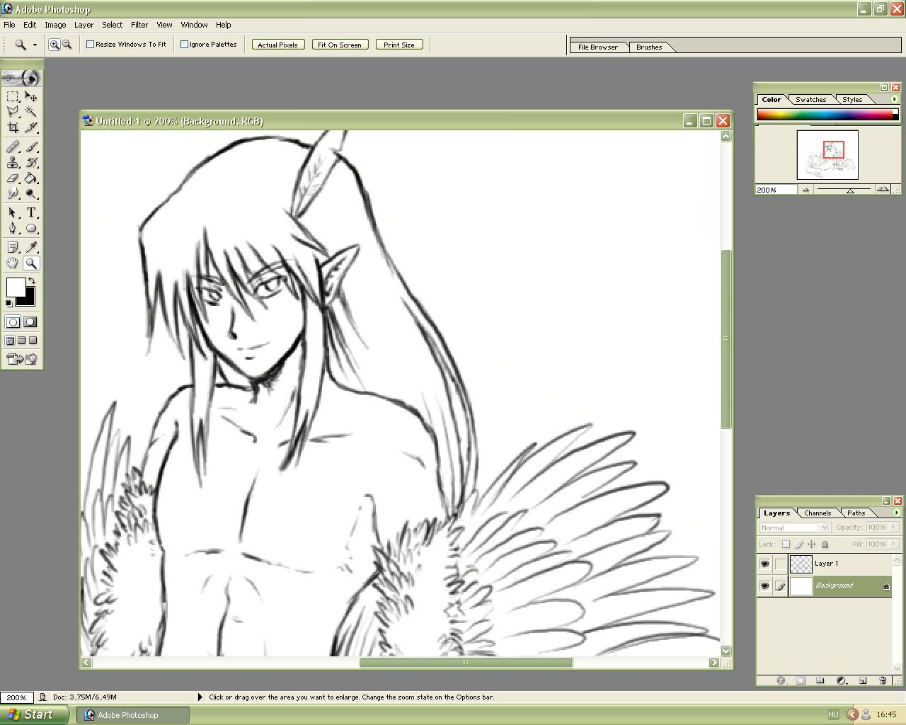This screenshot has height=725, width=906.
Task: Select the Brush tool
Action: coord(31,147)
